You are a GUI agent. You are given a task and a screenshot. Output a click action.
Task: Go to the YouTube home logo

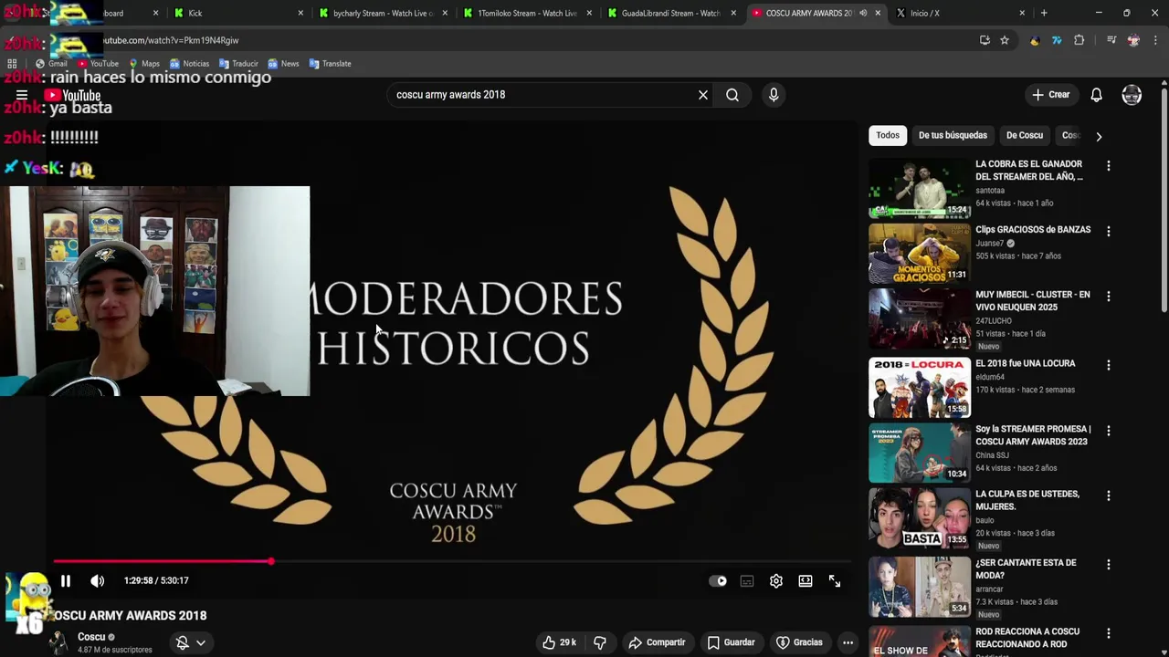[x=72, y=95]
